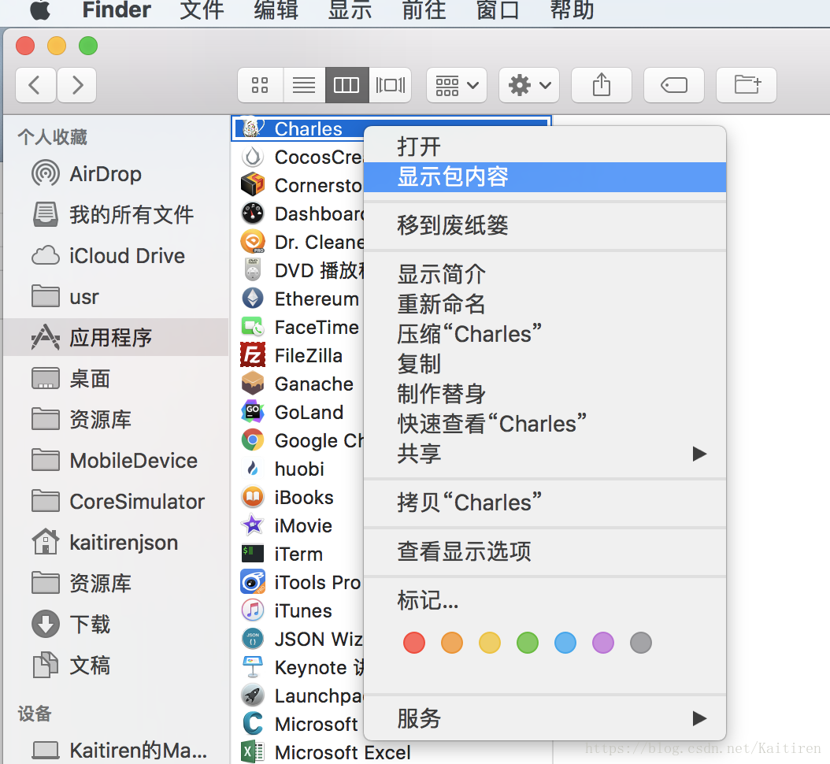Select the iTunes app icon
This screenshot has height=764, width=830.
click(253, 610)
